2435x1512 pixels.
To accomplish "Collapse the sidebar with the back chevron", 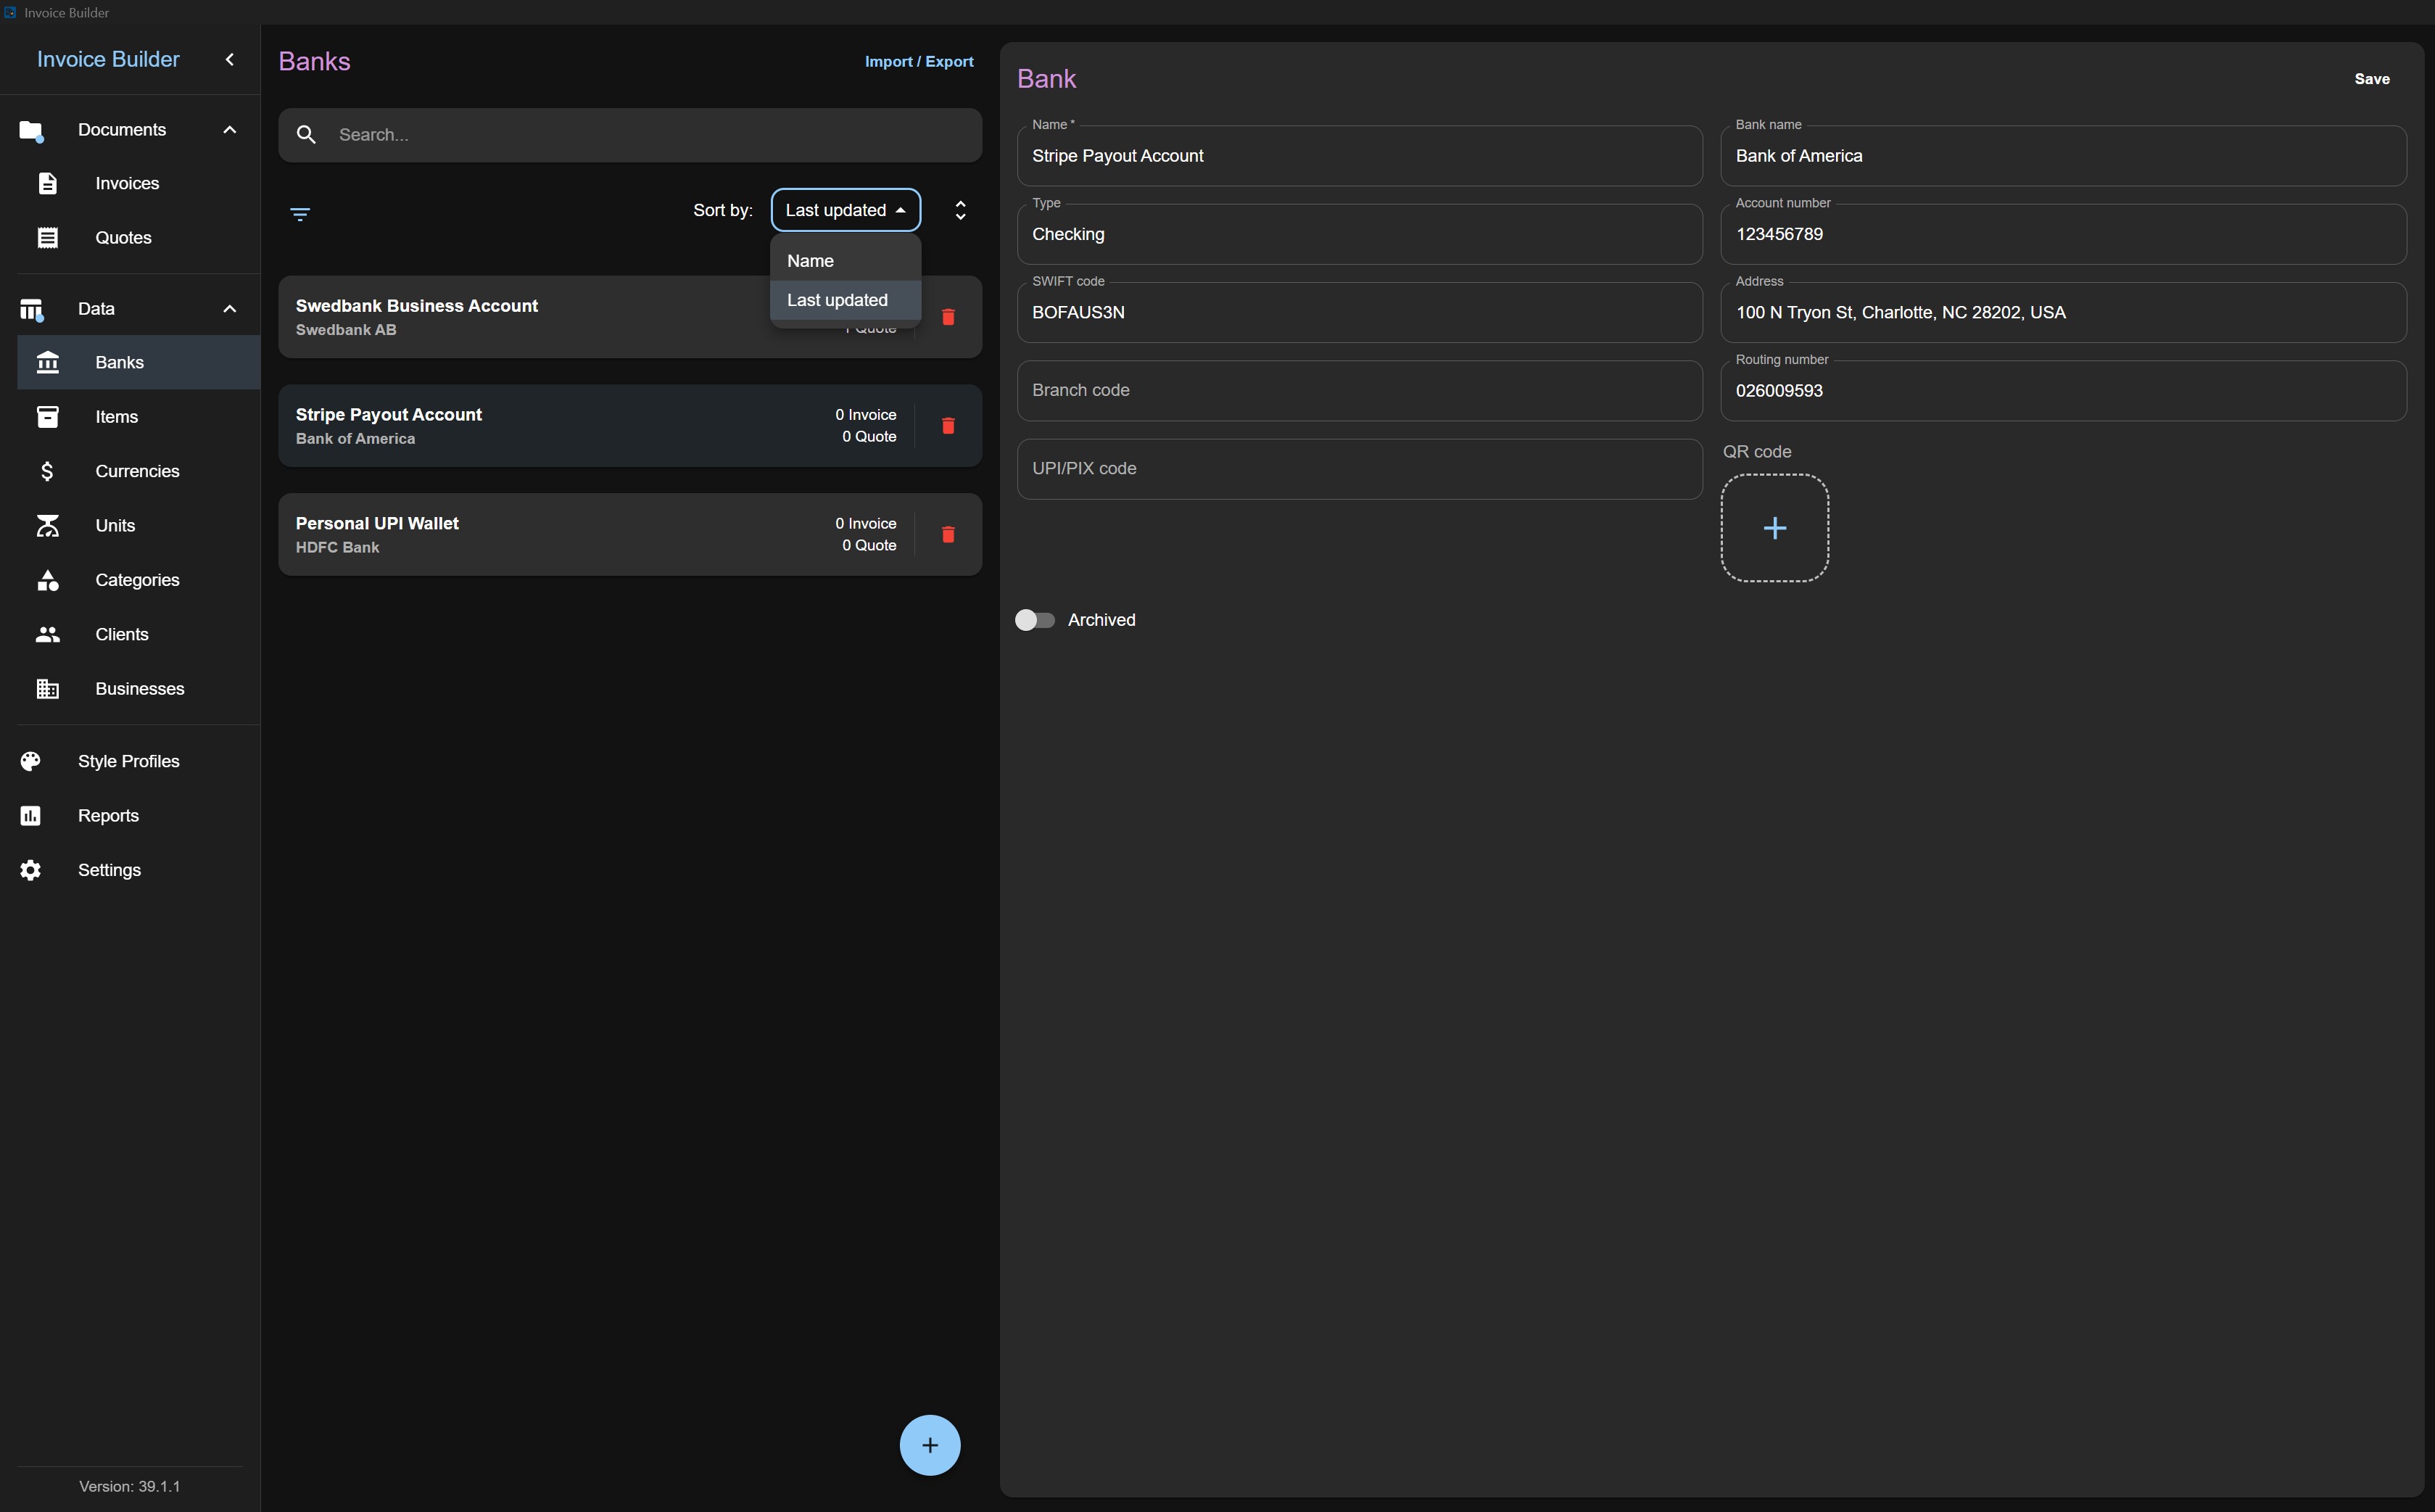I will tap(230, 59).
